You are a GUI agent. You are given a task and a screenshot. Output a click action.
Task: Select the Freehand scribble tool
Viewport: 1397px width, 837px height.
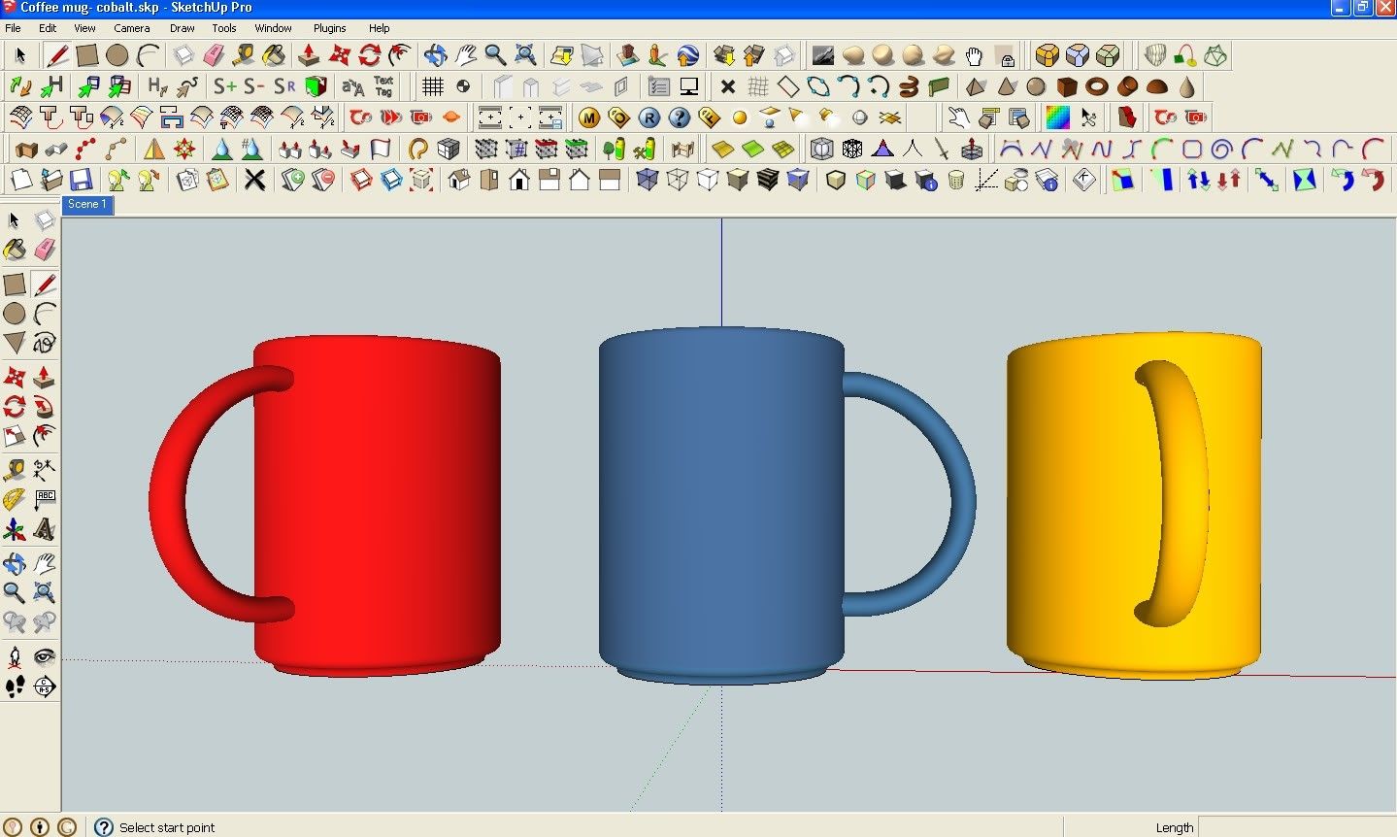tap(45, 343)
